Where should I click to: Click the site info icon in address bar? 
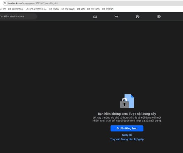pos(5,3)
